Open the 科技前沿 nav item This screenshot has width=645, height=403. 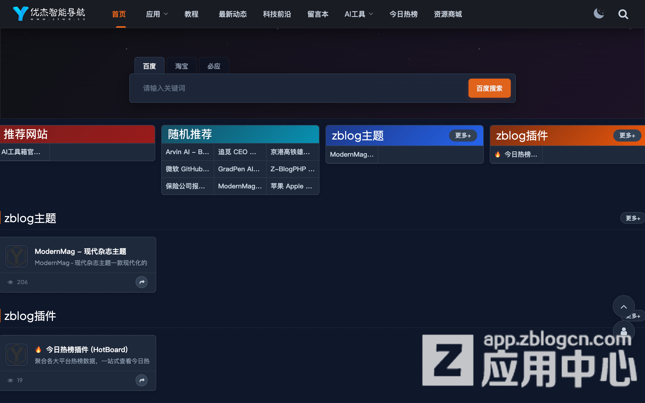pyautogui.click(x=277, y=14)
